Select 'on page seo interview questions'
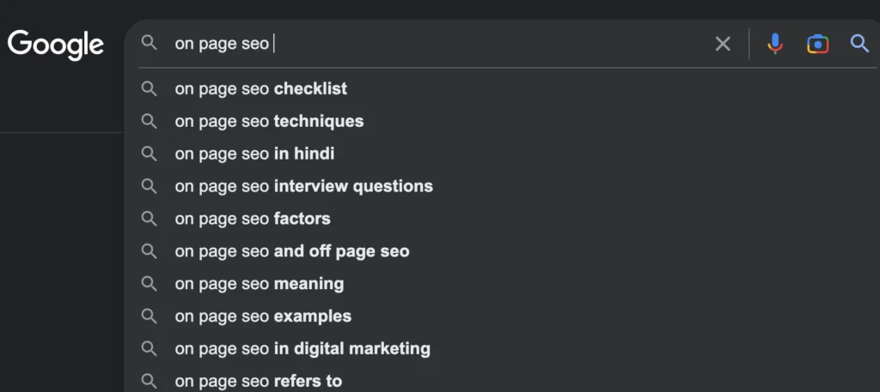Viewport: 880px width, 392px height. 303,186
